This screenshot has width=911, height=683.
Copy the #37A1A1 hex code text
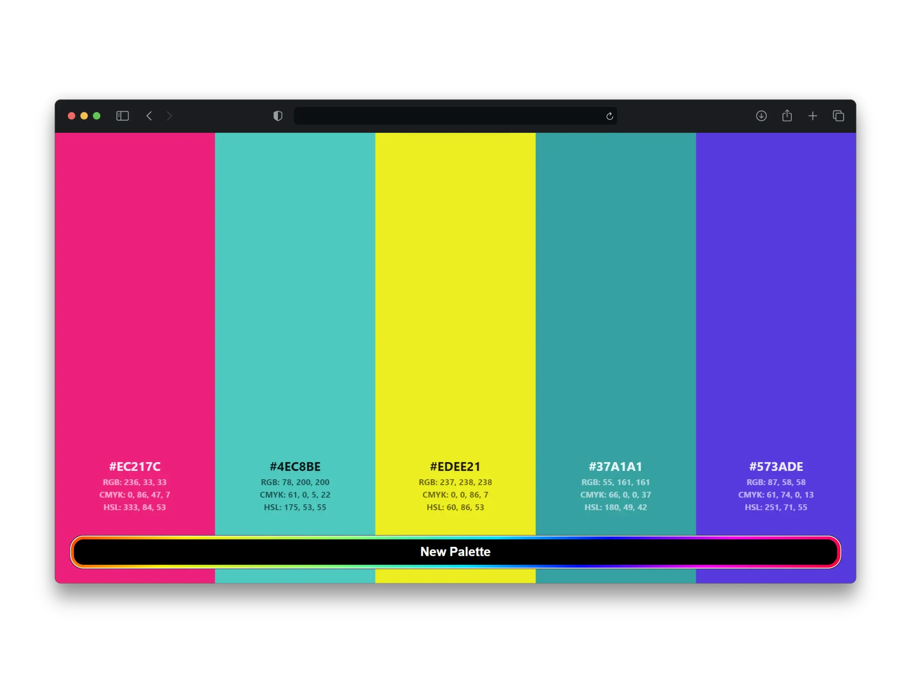point(616,466)
